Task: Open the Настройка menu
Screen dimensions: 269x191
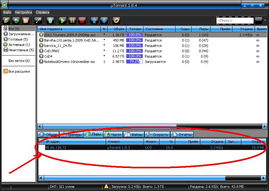Action: click(x=23, y=12)
